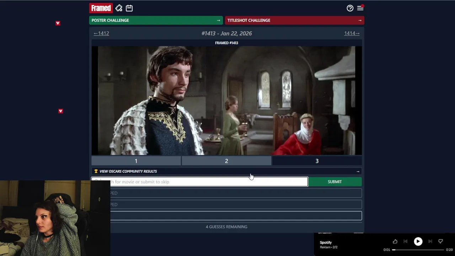Open the hamburger menu
Viewport: 455px width, 256px height.
[360, 8]
